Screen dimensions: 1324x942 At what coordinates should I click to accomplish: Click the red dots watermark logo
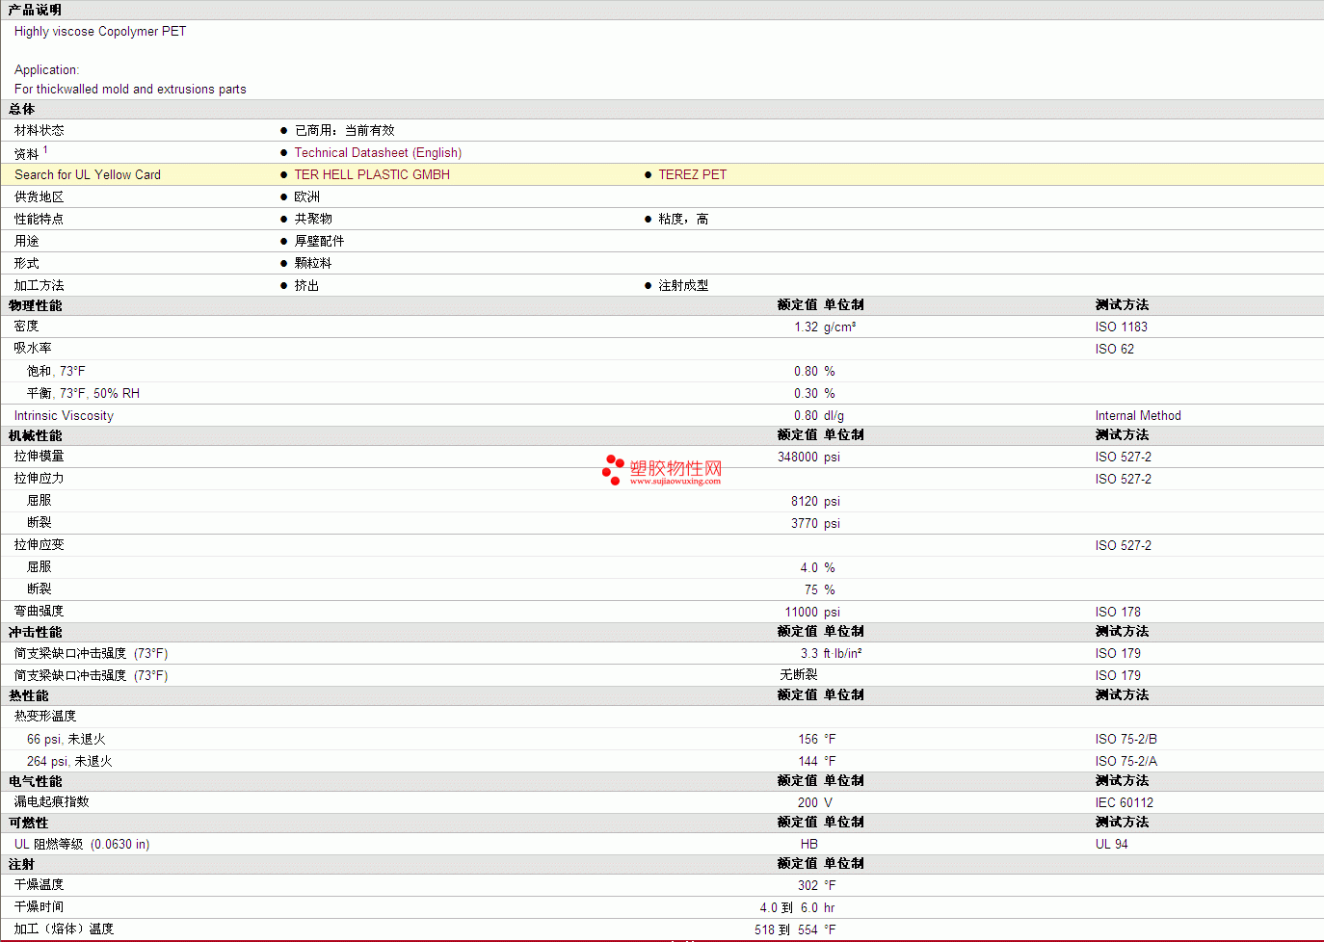(613, 469)
